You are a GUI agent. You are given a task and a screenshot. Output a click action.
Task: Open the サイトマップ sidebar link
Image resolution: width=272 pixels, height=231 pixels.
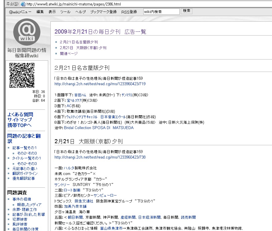click(20, 120)
